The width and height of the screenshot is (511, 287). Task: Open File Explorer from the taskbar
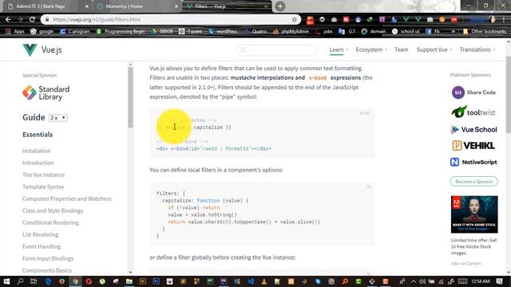(129, 281)
